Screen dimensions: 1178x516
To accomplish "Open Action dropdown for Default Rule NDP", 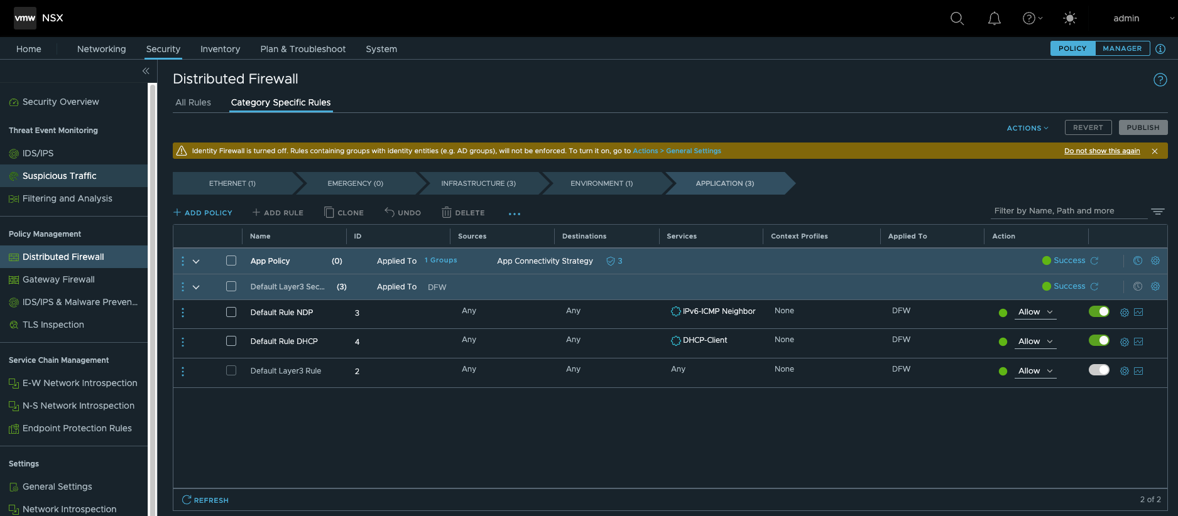I will [1035, 312].
